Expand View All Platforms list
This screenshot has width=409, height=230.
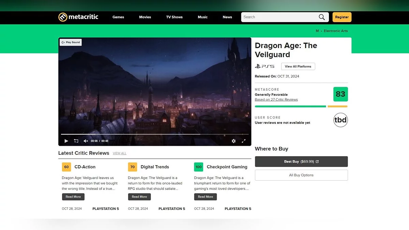pos(298,66)
